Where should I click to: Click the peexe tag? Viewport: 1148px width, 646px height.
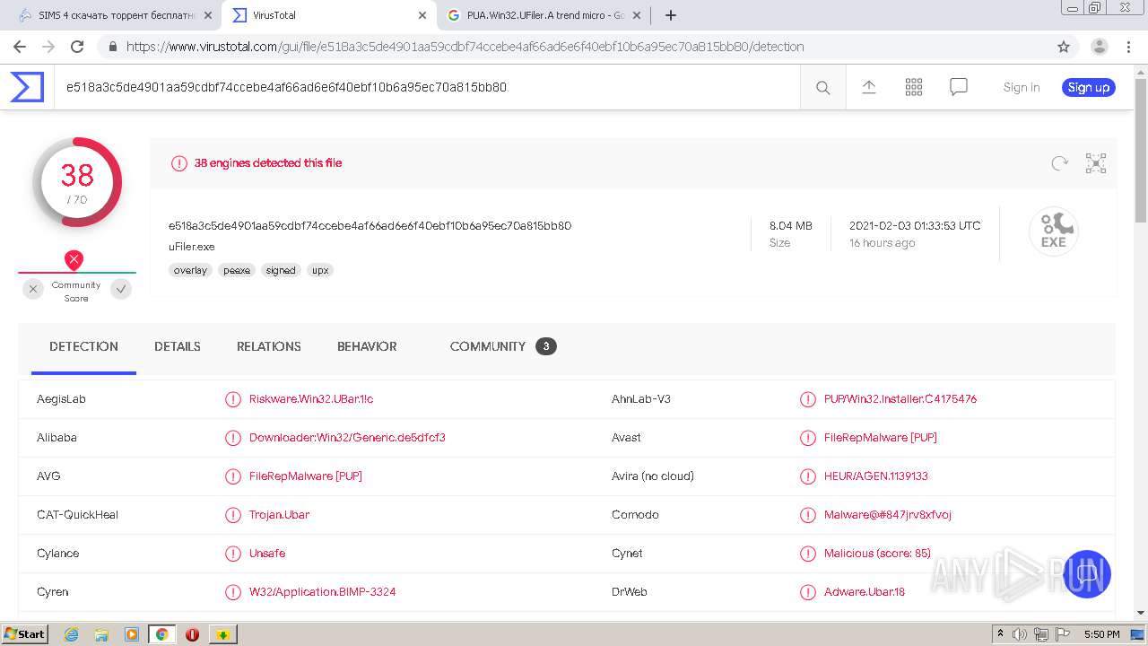237,270
